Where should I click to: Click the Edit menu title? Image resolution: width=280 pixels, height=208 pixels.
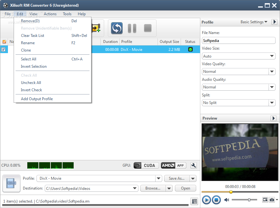(20, 14)
